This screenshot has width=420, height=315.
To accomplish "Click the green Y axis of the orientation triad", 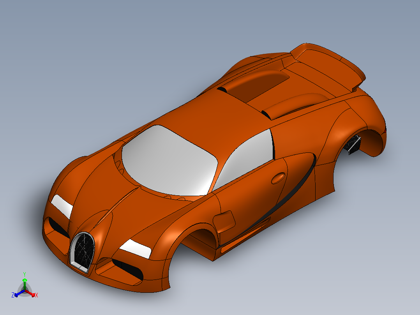I will (x=25, y=284).
